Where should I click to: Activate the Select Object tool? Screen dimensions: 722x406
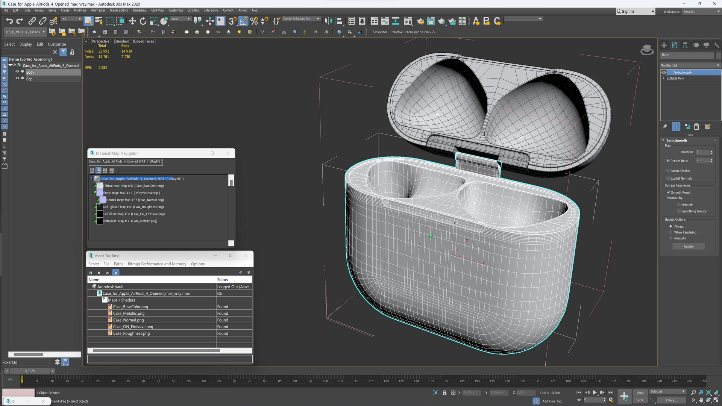click(x=88, y=21)
